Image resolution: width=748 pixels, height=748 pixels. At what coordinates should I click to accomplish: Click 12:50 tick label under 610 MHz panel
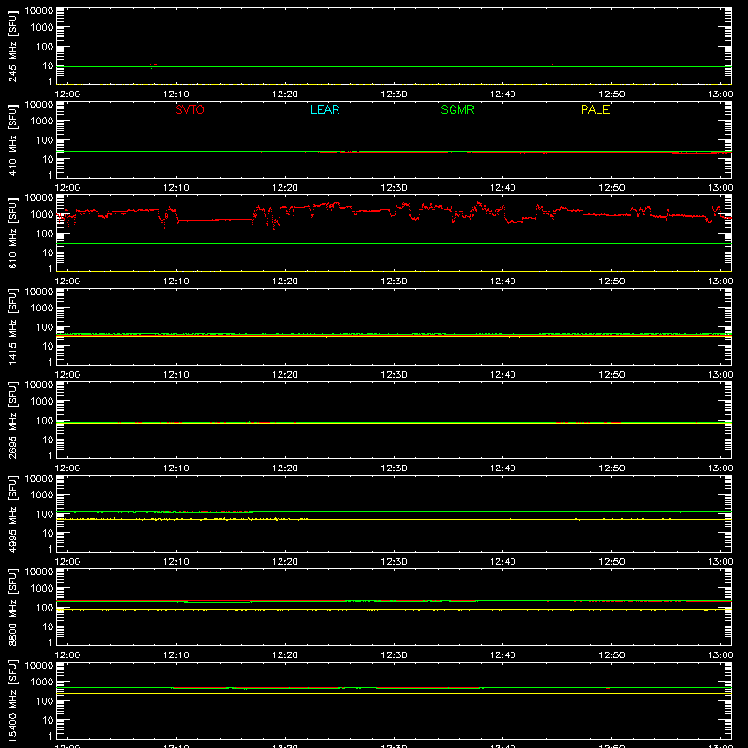[611, 281]
